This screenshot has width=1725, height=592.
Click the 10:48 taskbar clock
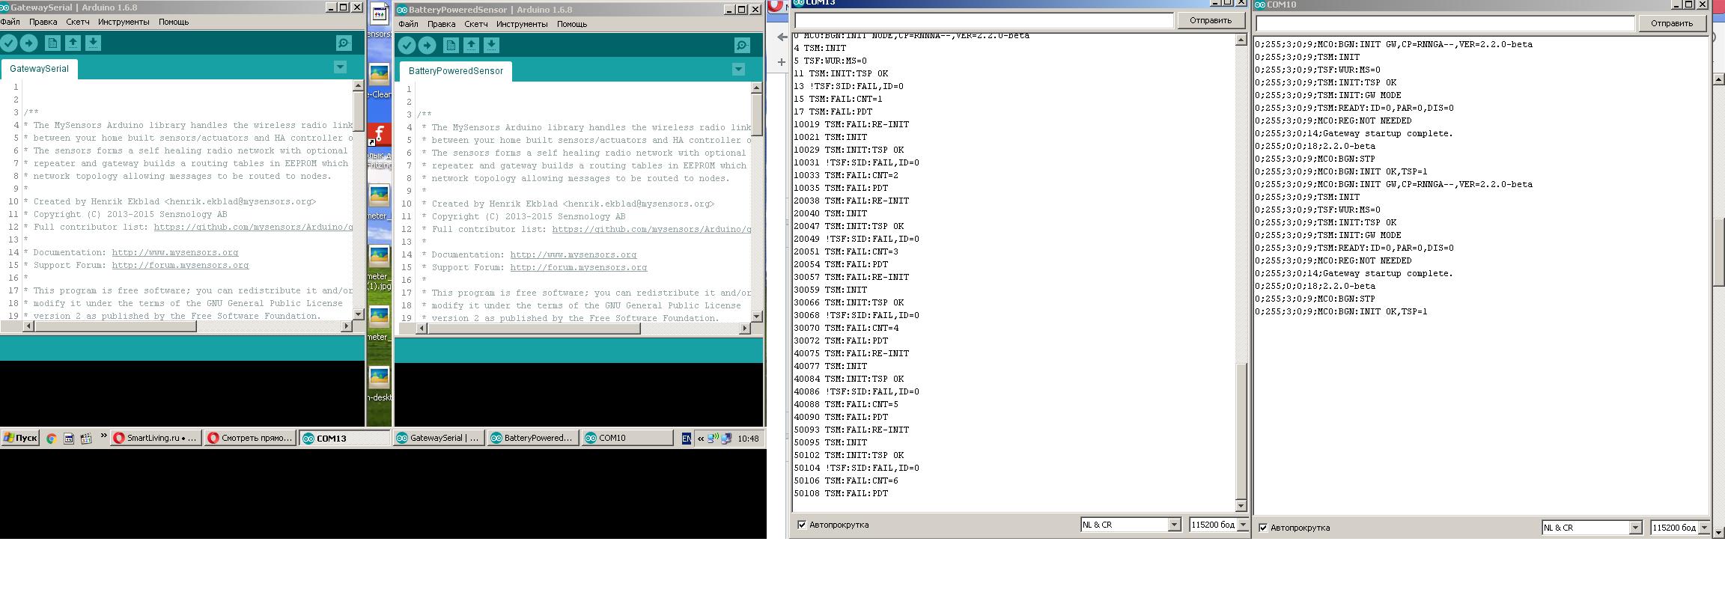click(748, 439)
